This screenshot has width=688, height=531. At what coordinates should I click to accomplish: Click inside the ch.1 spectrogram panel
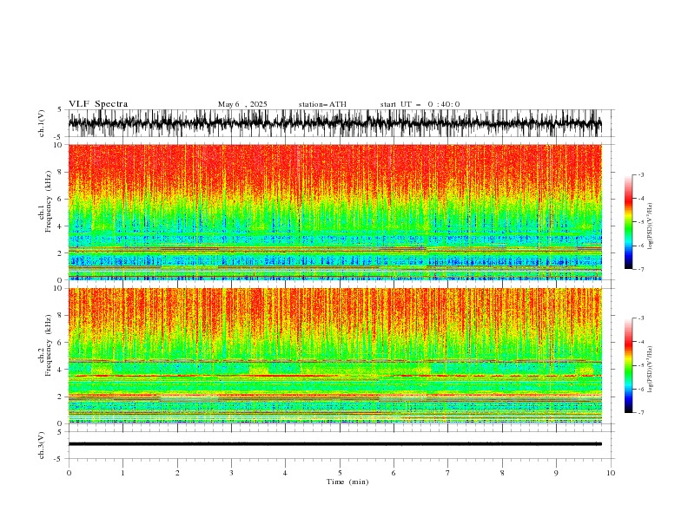[334, 212]
